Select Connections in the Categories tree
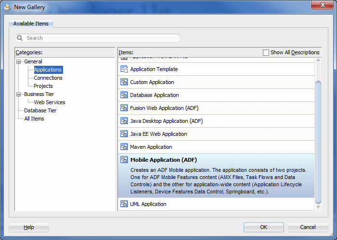The image size is (337, 240). tap(48, 78)
